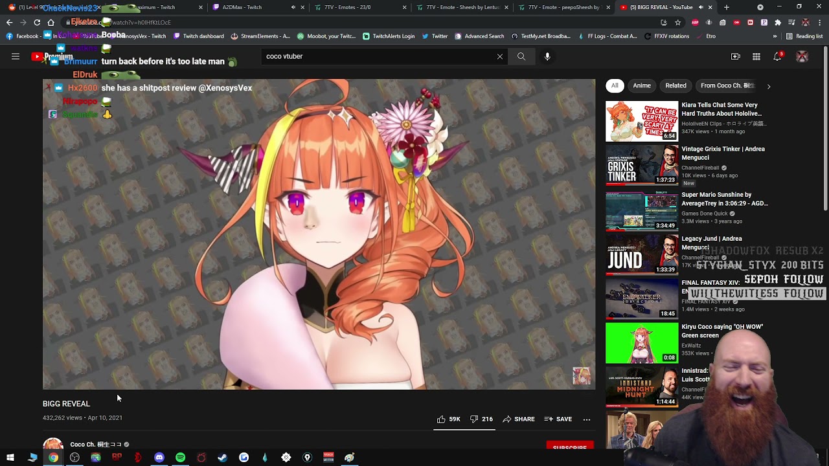Open the browser home page

(x=51, y=22)
